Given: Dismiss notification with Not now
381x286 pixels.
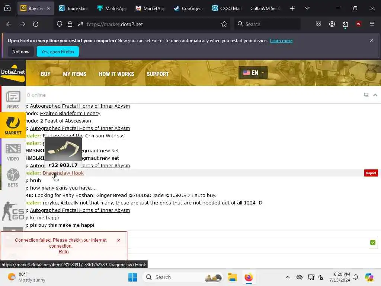Looking at the screenshot, I should pyautogui.click(x=21, y=51).
